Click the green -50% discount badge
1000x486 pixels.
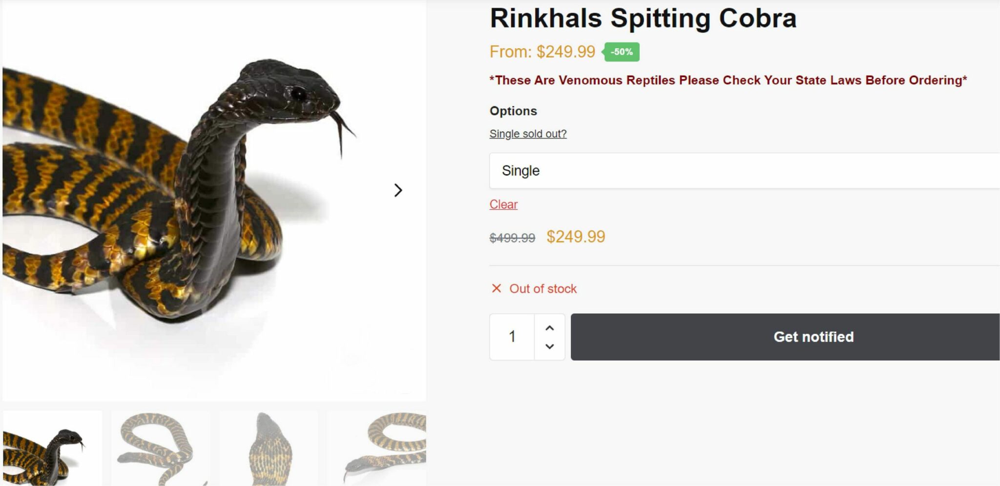point(622,52)
